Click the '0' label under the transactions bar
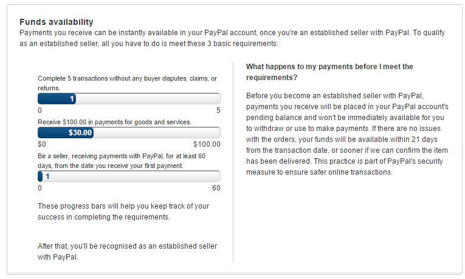Screen dimensions: 465x279 [40, 110]
